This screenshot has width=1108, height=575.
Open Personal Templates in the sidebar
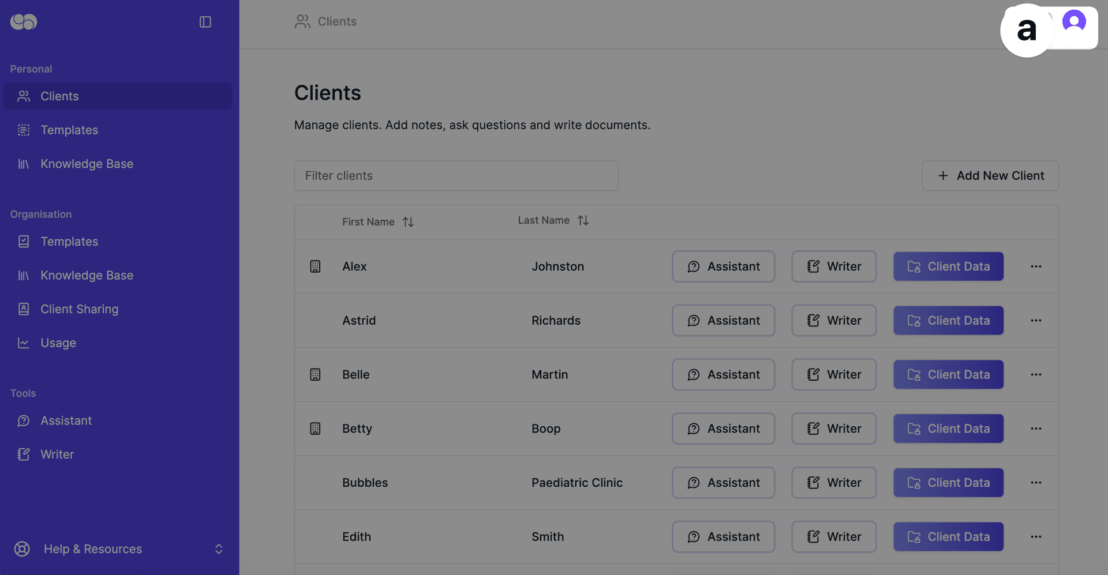coord(69,130)
